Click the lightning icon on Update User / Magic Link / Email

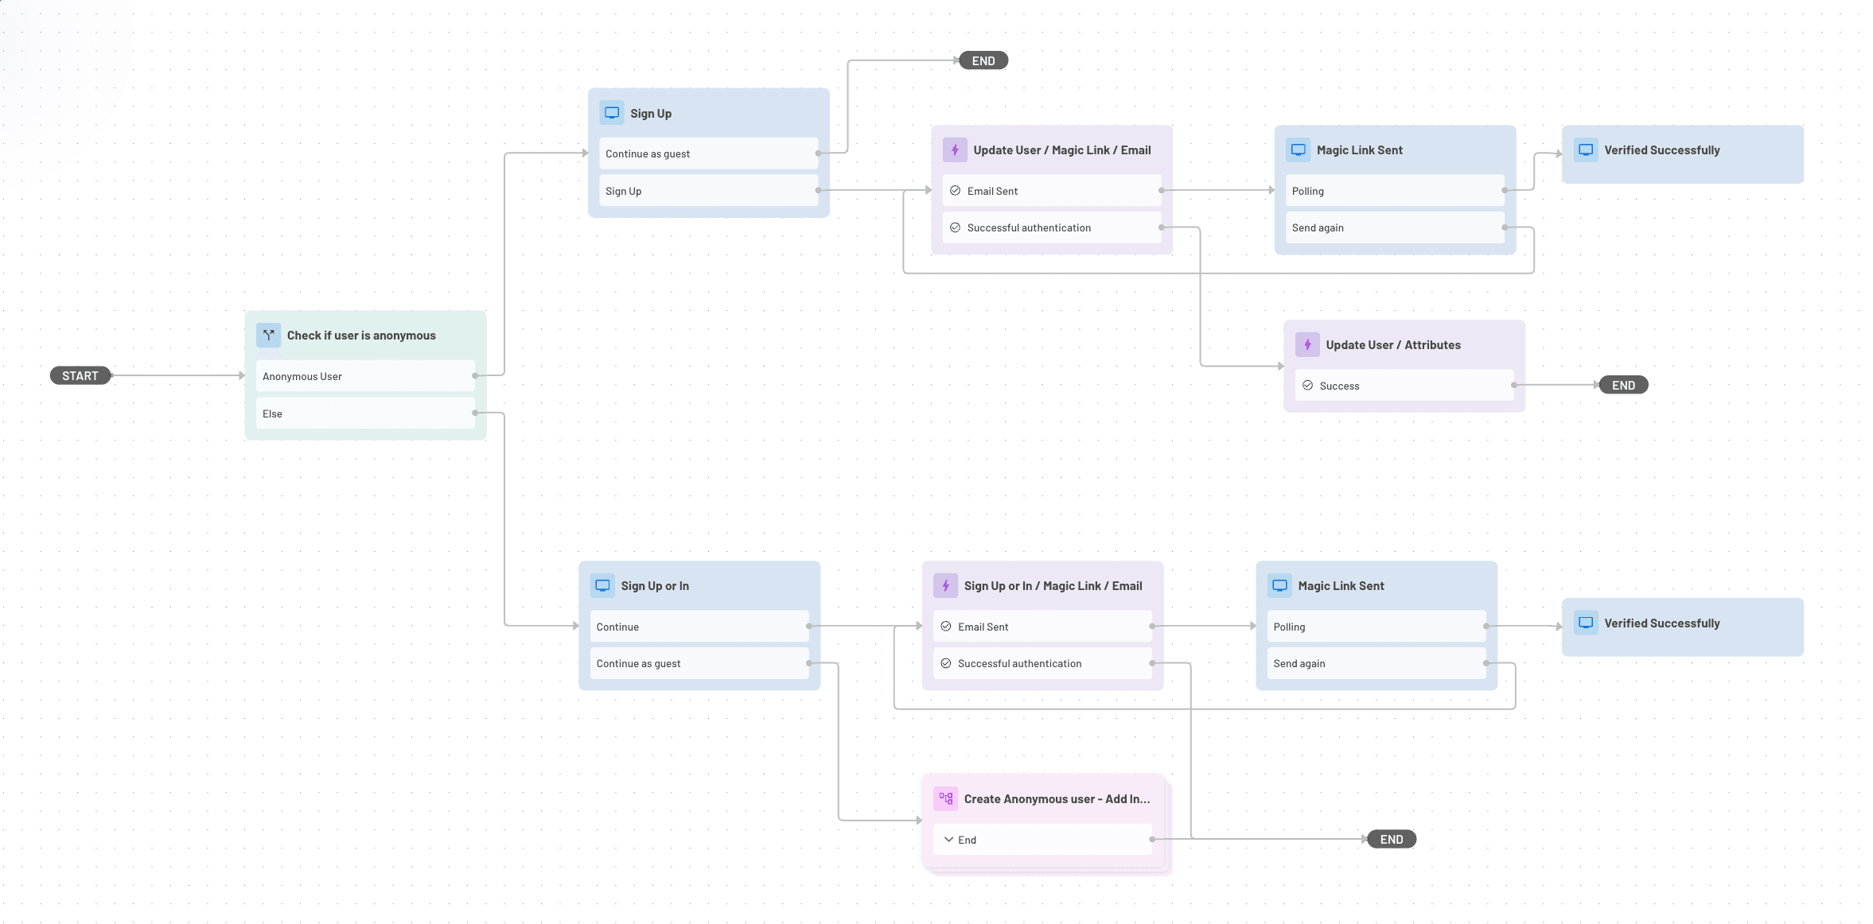click(954, 149)
